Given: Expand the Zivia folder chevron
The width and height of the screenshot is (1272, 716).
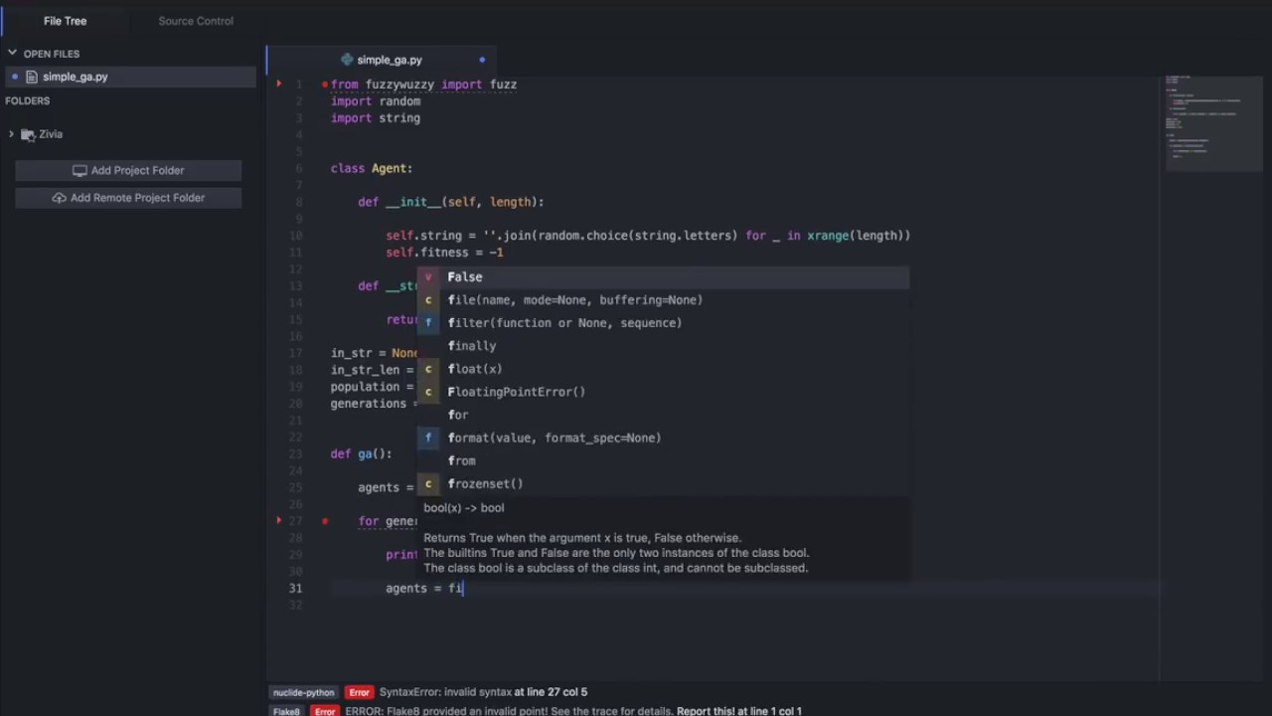Looking at the screenshot, I should 11,134.
